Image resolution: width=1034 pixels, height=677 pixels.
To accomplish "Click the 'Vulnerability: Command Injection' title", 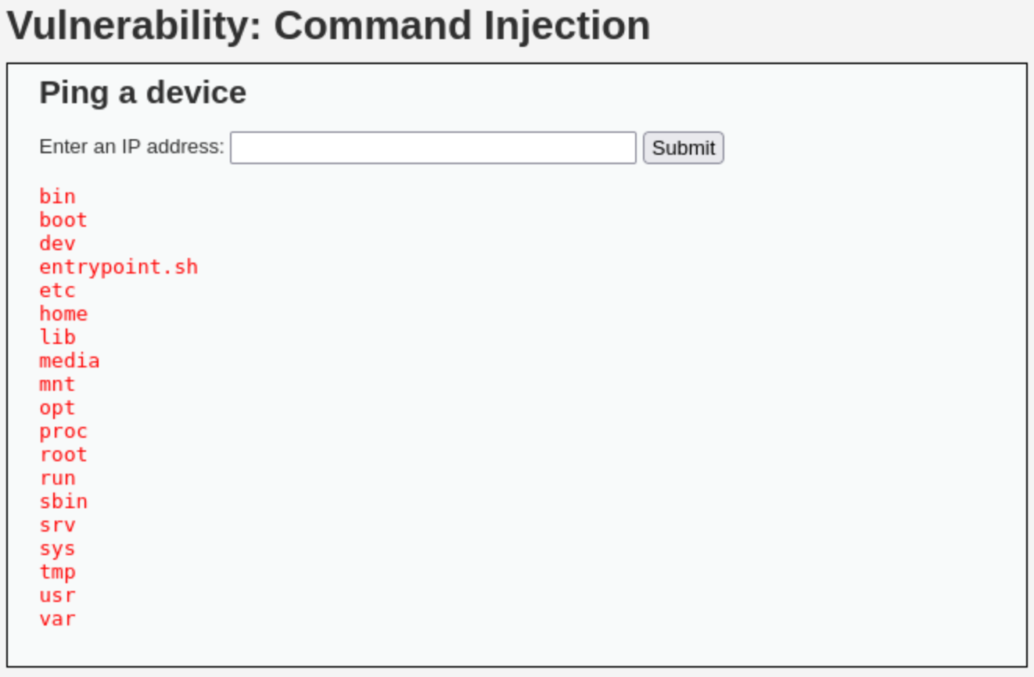I will [329, 26].
